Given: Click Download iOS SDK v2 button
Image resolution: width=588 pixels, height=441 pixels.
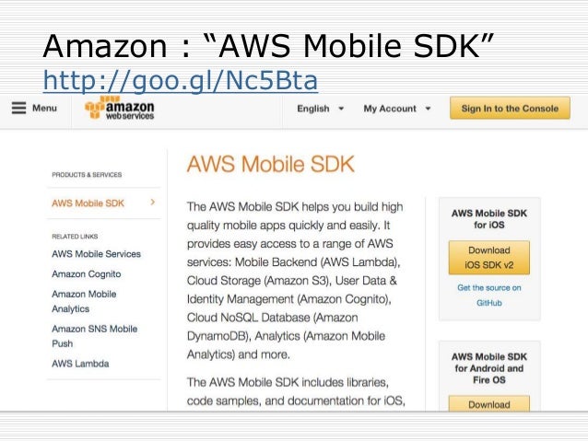Looking at the screenshot, I should click(489, 258).
